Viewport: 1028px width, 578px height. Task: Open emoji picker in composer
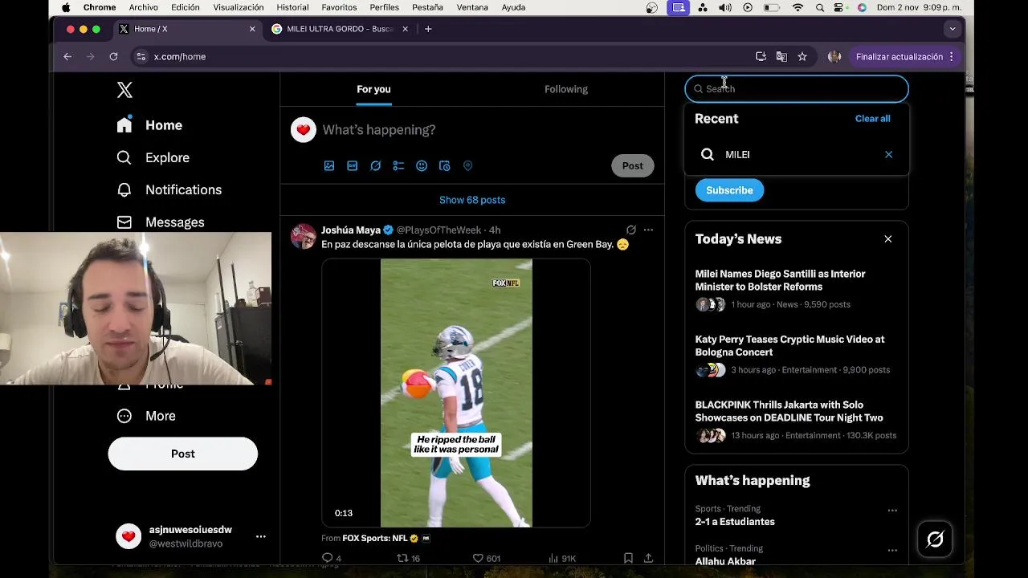click(422, 165)
